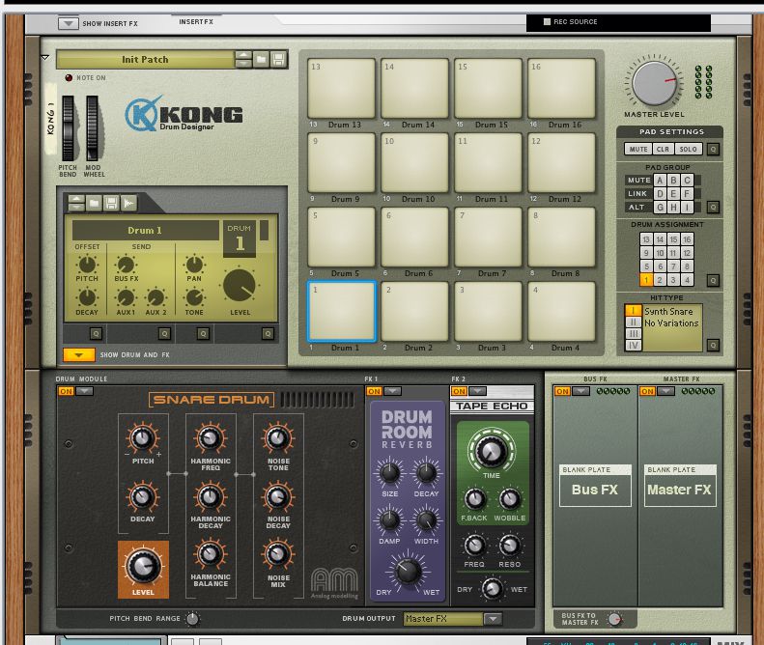The width and height of the screenshot is (764, 645).
Task: Toggle FX 2 ON button
Action: (459, 391)
